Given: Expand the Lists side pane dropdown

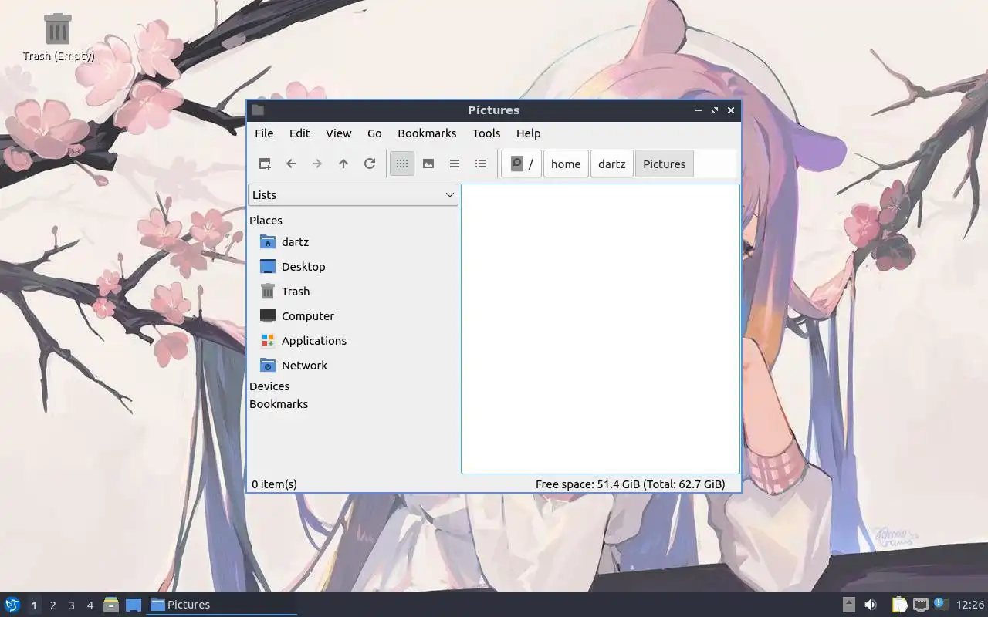Looking at the screenshot, I should point(353,195).
